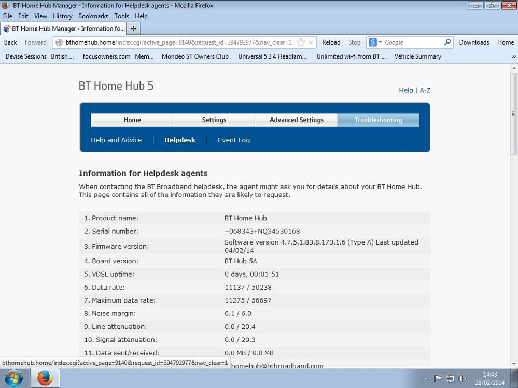Open Universal 5.3 4 Headlam... bookmark
Screen dimensions: 518x388
272,56
